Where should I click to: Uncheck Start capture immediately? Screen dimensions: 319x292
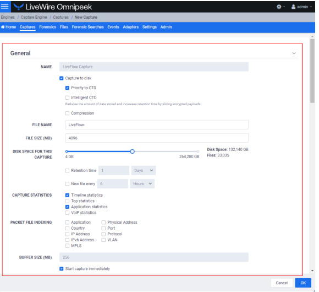point(62,269)
